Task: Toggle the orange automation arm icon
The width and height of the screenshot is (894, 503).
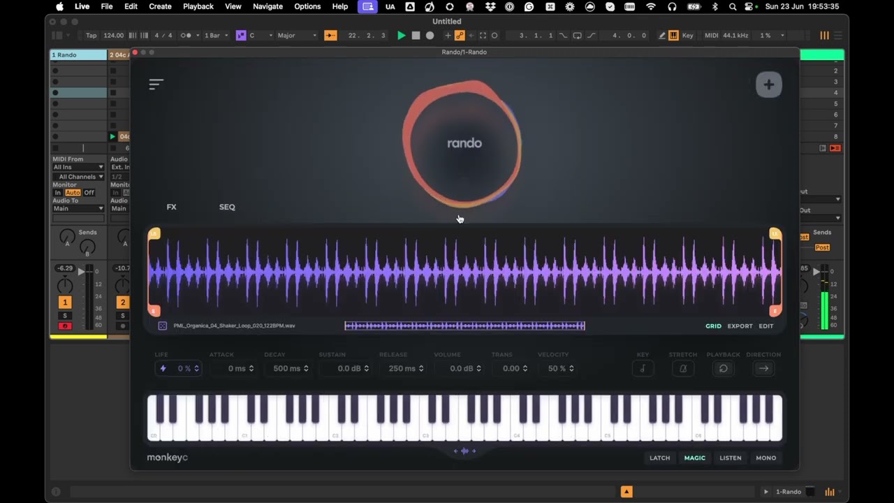Action: (460, 36)
